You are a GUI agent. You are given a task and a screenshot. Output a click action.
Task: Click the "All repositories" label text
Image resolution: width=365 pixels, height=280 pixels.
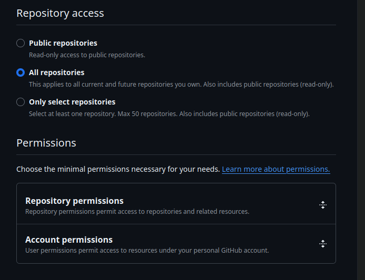coord(56,72)
